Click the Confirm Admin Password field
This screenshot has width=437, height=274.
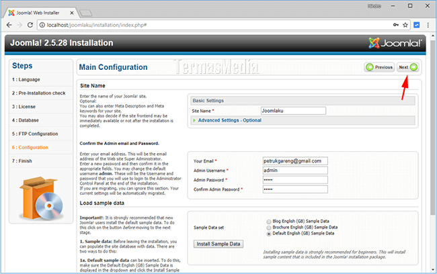point(295,189)
